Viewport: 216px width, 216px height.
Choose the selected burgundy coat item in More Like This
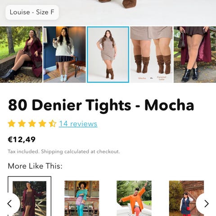(29, 197)
